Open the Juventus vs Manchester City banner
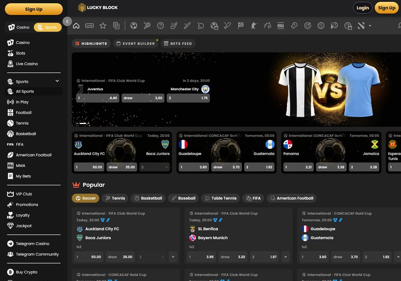The height and width of the screenshot is (281, 401). 236,90
